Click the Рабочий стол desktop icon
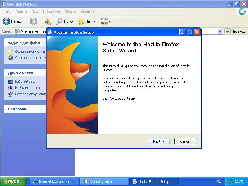 11,82
